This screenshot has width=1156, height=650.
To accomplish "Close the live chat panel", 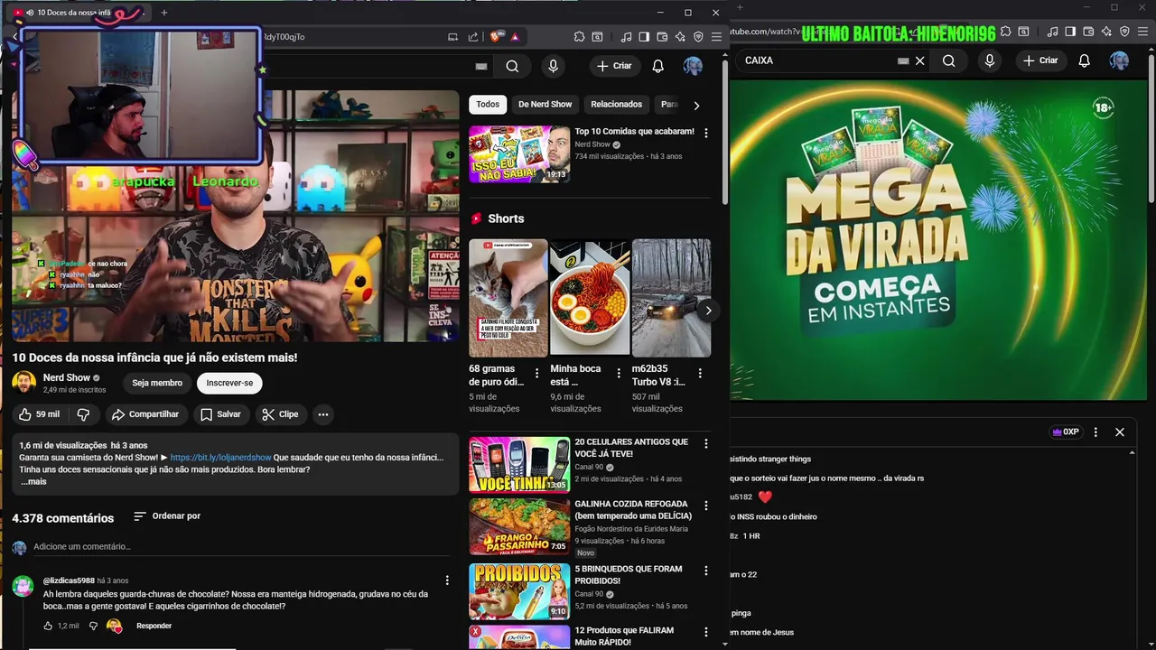I will tap(1120, 432).
